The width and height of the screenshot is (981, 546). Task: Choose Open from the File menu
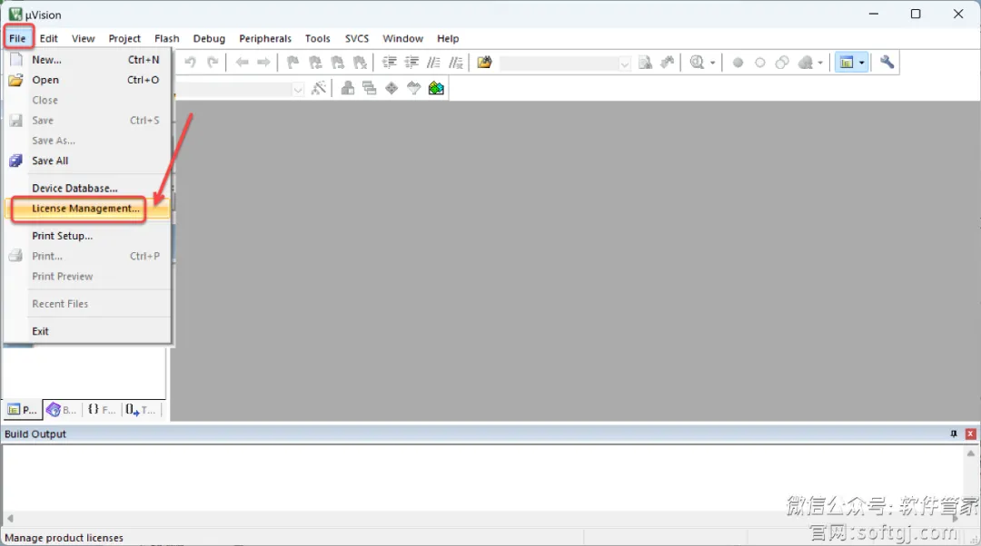click(87, 79)
